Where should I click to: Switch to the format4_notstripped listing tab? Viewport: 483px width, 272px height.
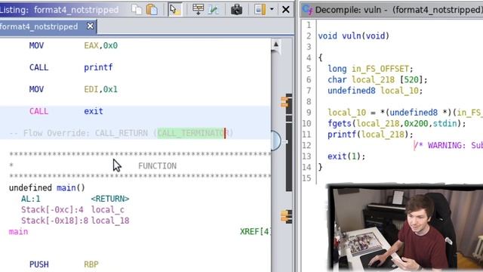pyautogui.click(x=38, y=26)
